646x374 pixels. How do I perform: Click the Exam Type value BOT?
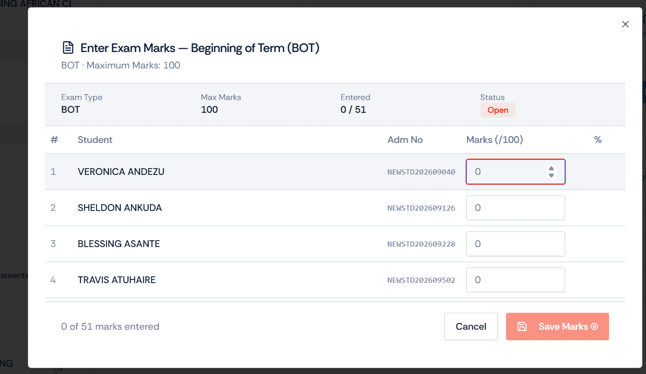[70, 110]
